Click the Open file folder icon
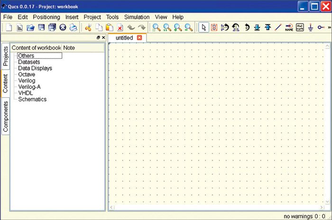The height and width of the screenshot is (220, 332). (x=30, y=27)
